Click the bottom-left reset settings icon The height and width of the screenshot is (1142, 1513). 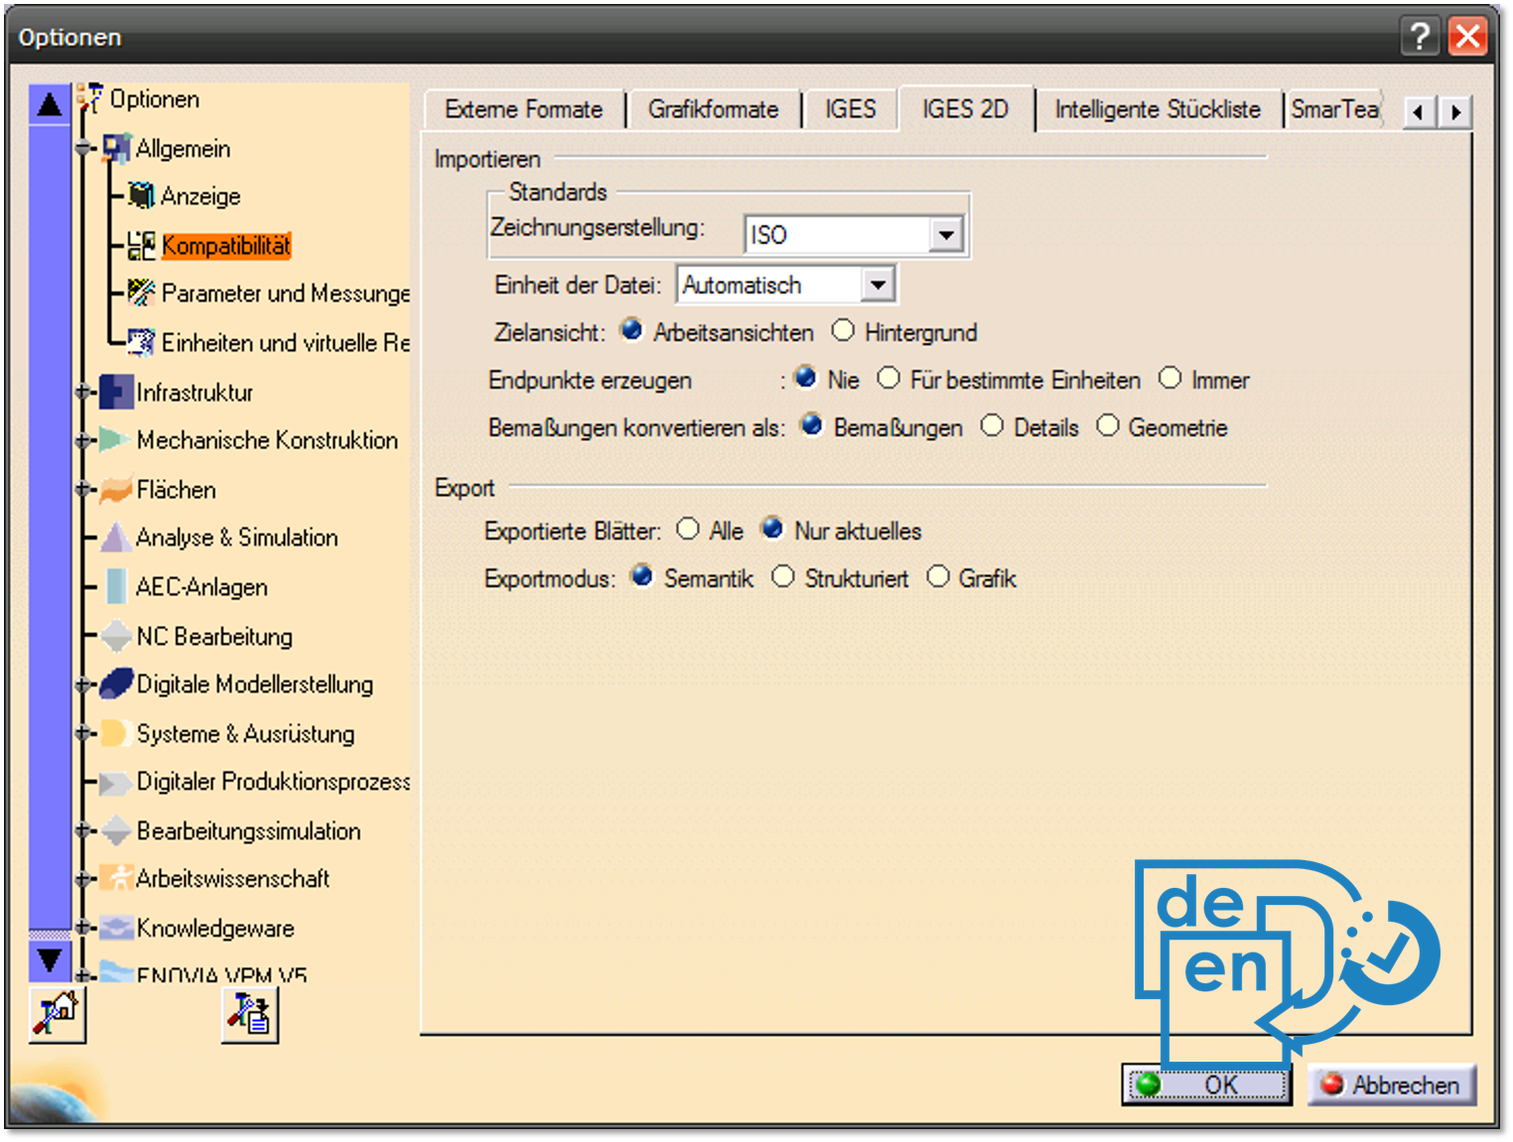58,1014
